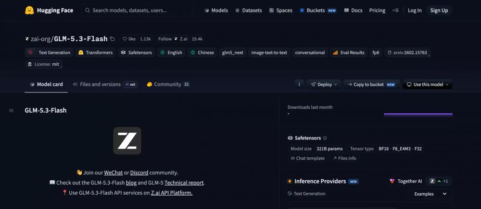The height and width of the screenshot is (209, 481).
Task: Open the Discord link
Action: 139,173
